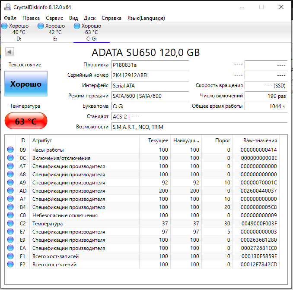Click the Интерфейс field Serial ATA
The width and height of the screenshot is (293, 290).
coord(150,86)
